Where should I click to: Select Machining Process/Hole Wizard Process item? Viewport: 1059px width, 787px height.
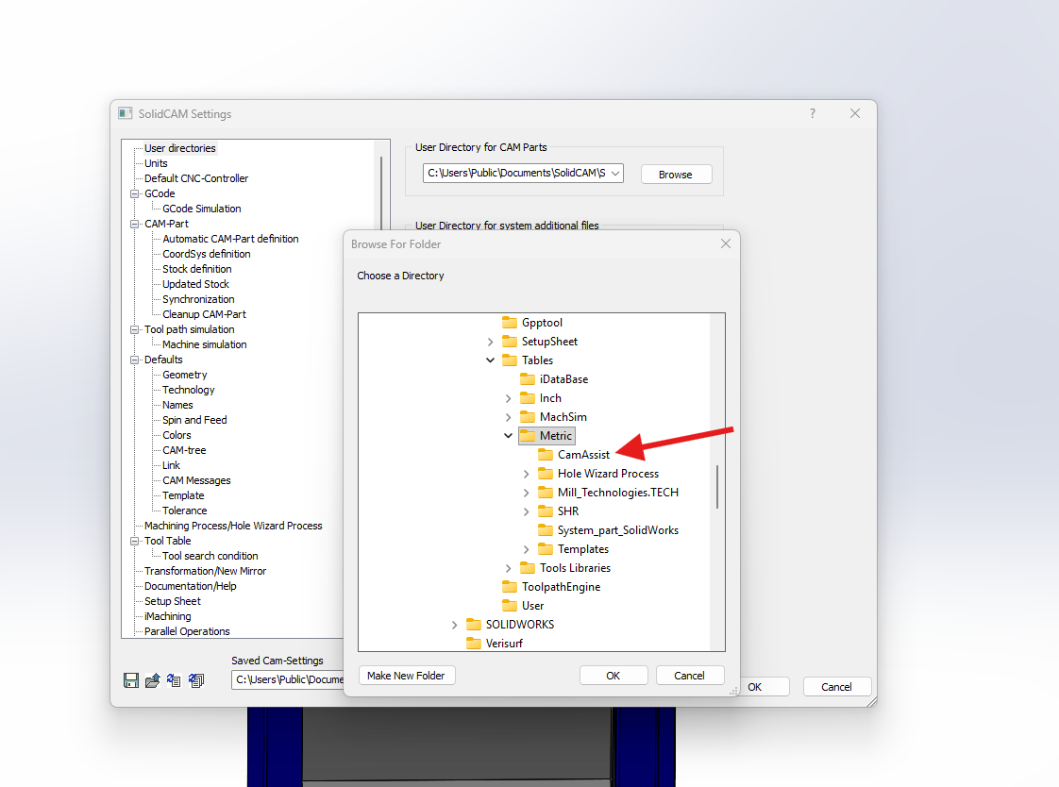point(233,526)
